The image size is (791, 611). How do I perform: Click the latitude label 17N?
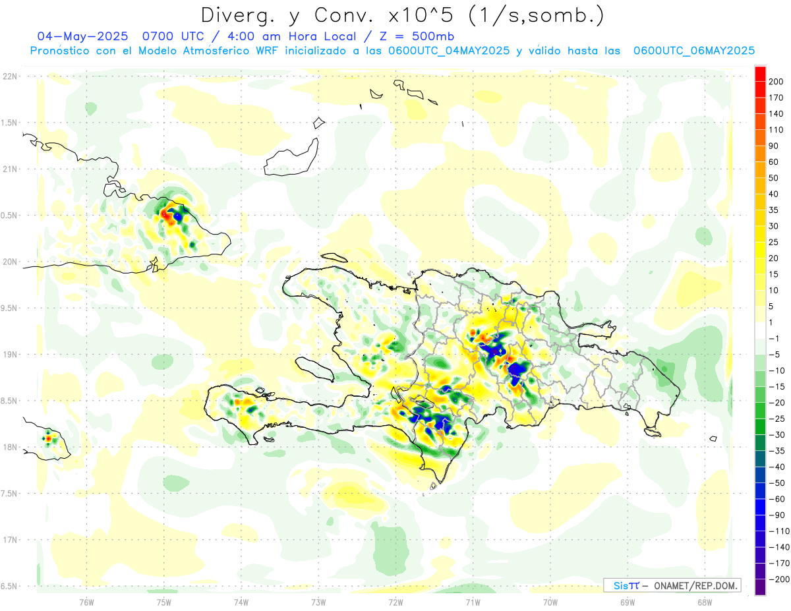point(9,540)
